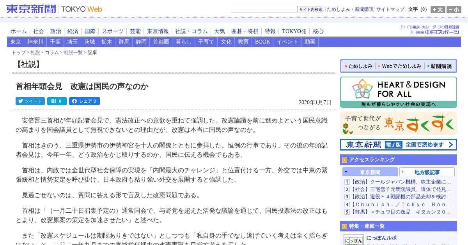The height and width of the screenshot is (245, 468).
Task: Open the 核心 section
Action: pos(318,31)
